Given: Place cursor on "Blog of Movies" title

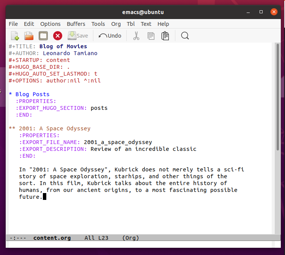Looking at the screenshot, I should [63, 46].
